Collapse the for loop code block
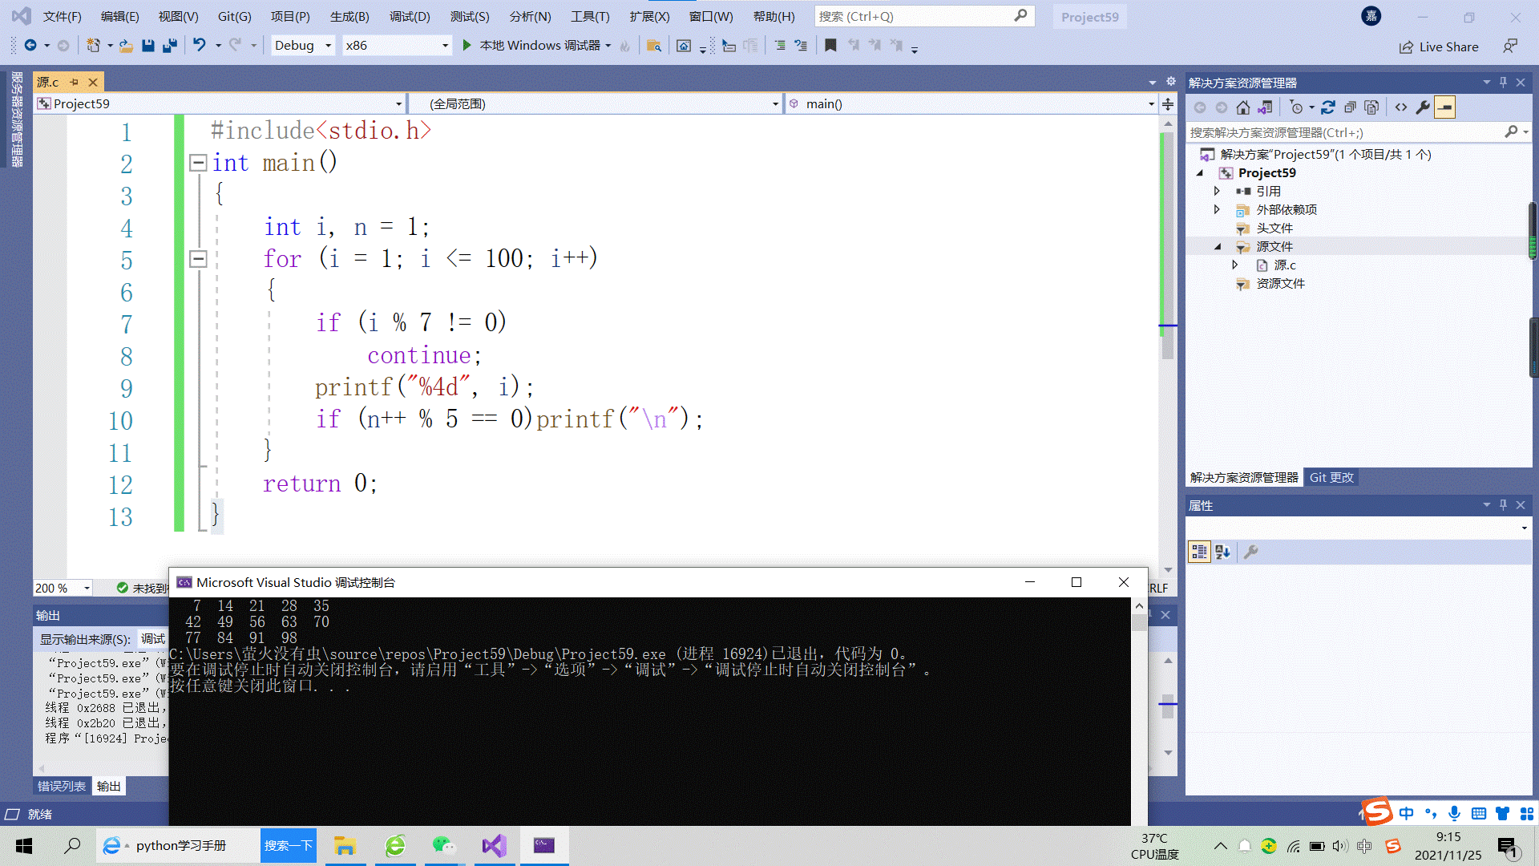This screenshot has width=1539, height=866. click(x=198, y=259)
